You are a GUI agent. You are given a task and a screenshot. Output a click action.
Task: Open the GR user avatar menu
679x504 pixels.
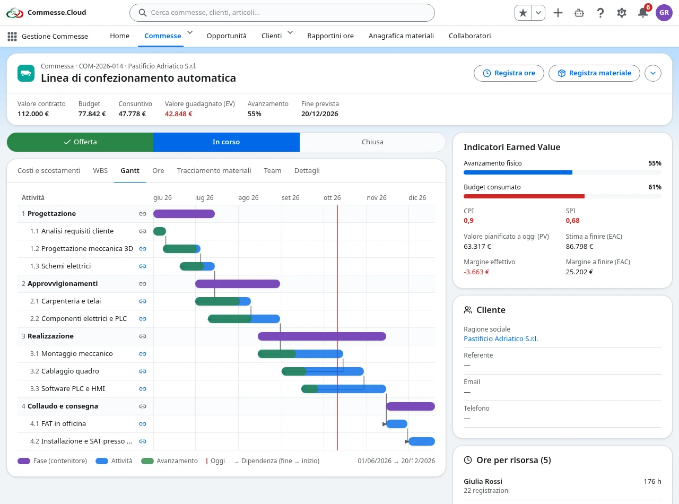pyautogui.click(x=664, y=13)
